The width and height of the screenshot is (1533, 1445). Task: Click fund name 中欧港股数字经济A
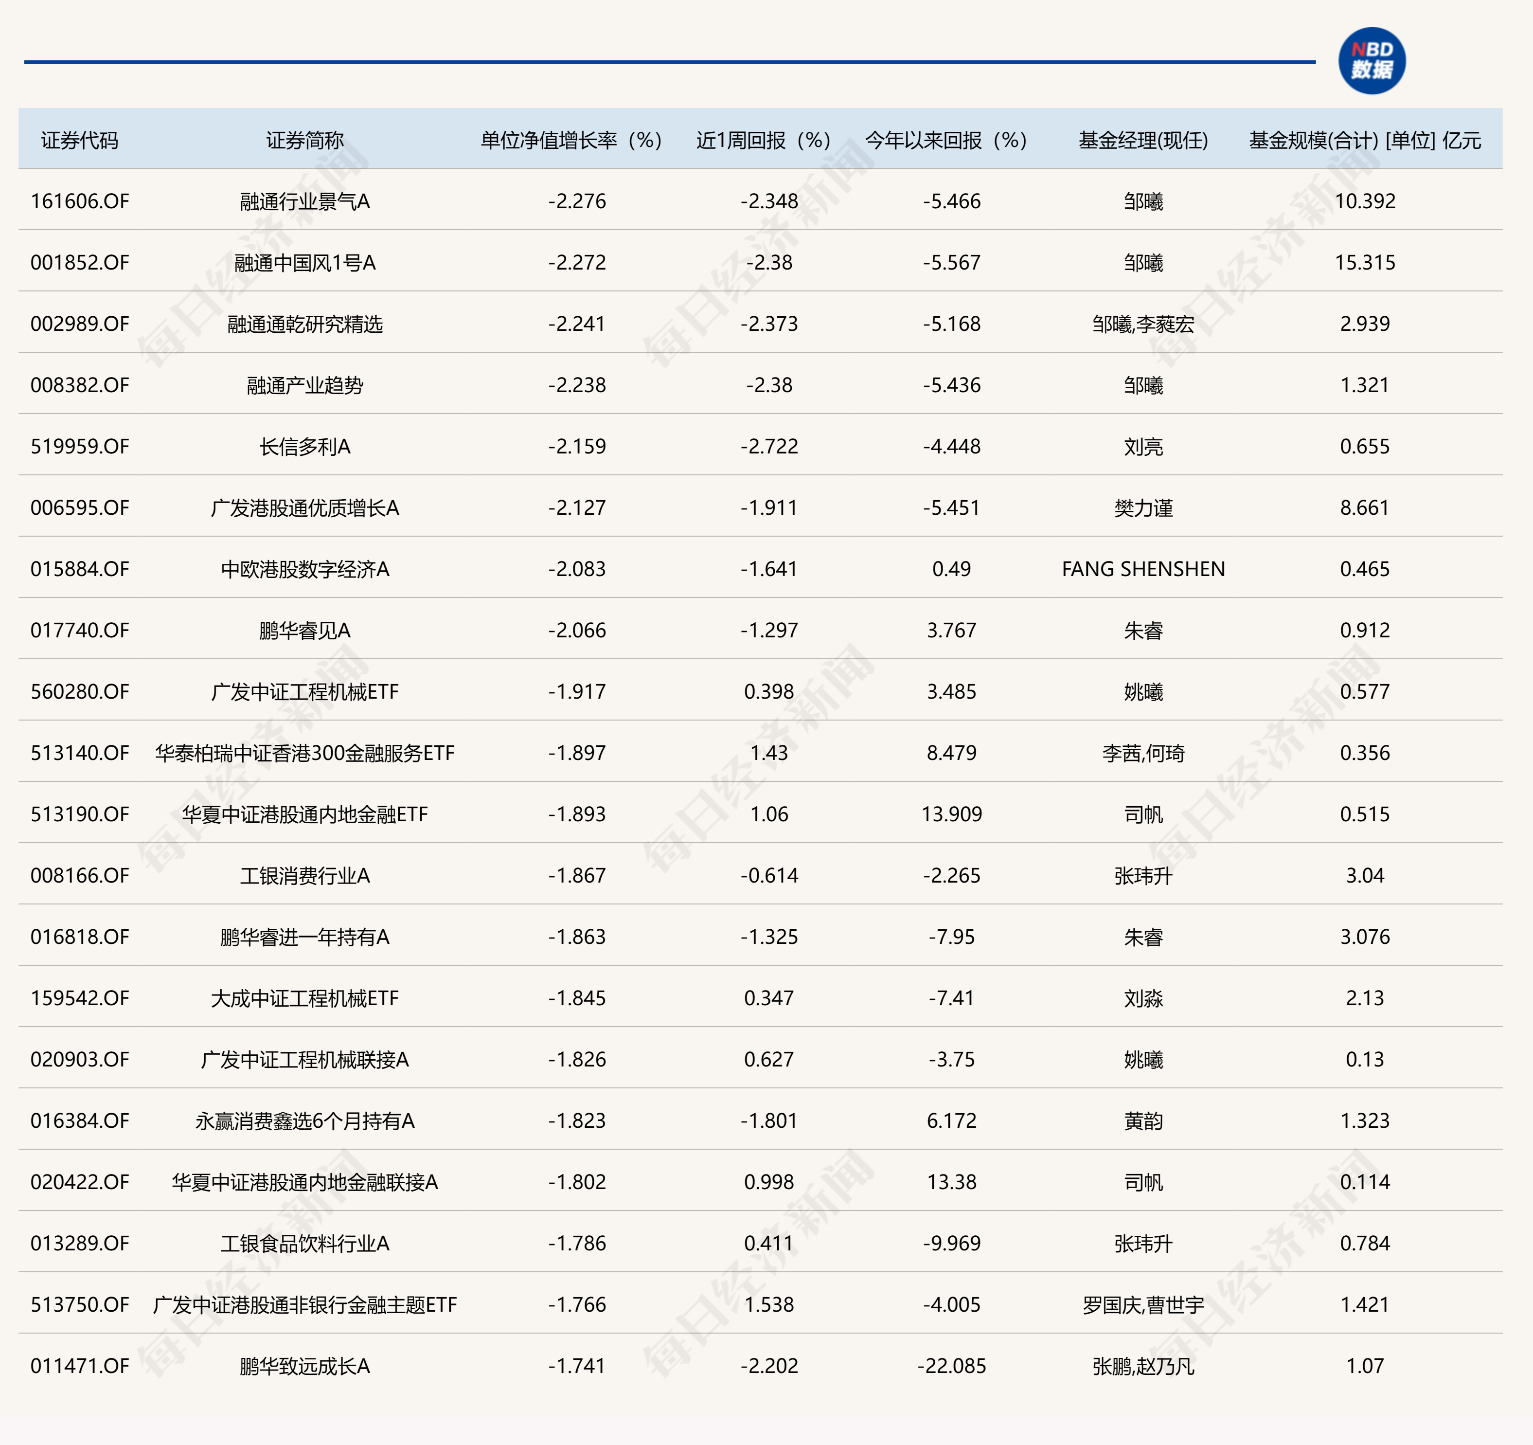[304, 569]
